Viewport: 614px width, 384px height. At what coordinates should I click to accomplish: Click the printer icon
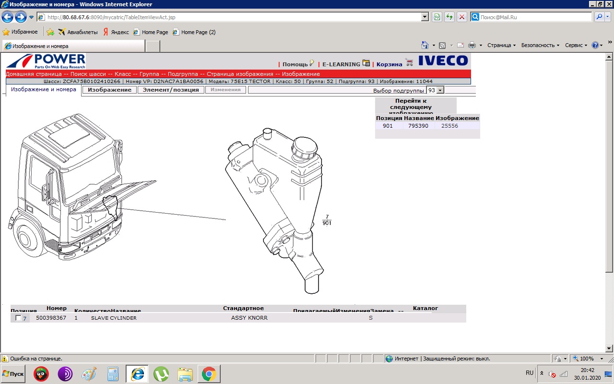(472, 46)
